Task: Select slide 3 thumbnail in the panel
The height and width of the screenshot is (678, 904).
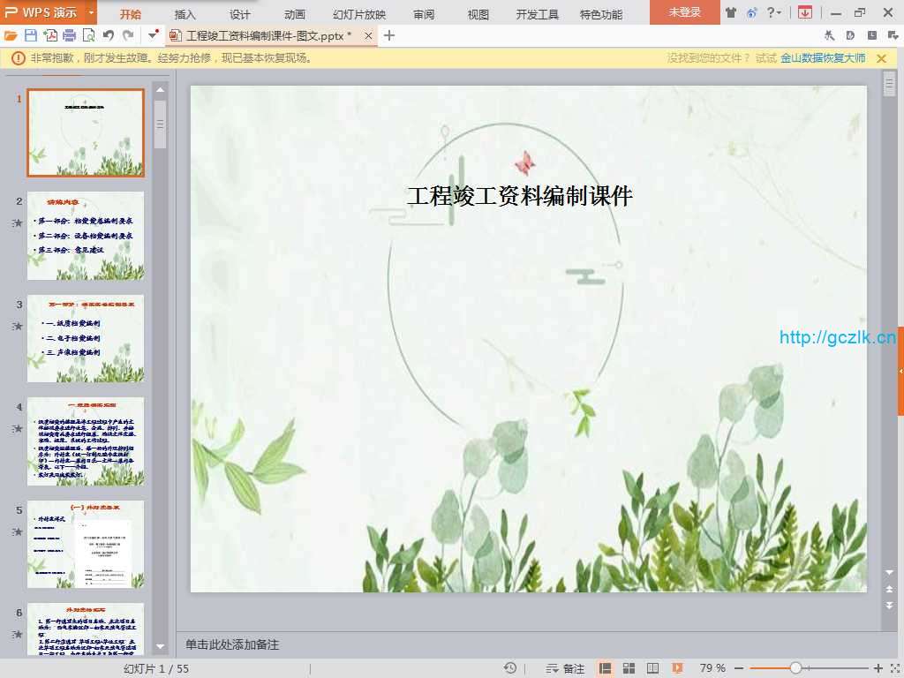Action: pos(86,338)
